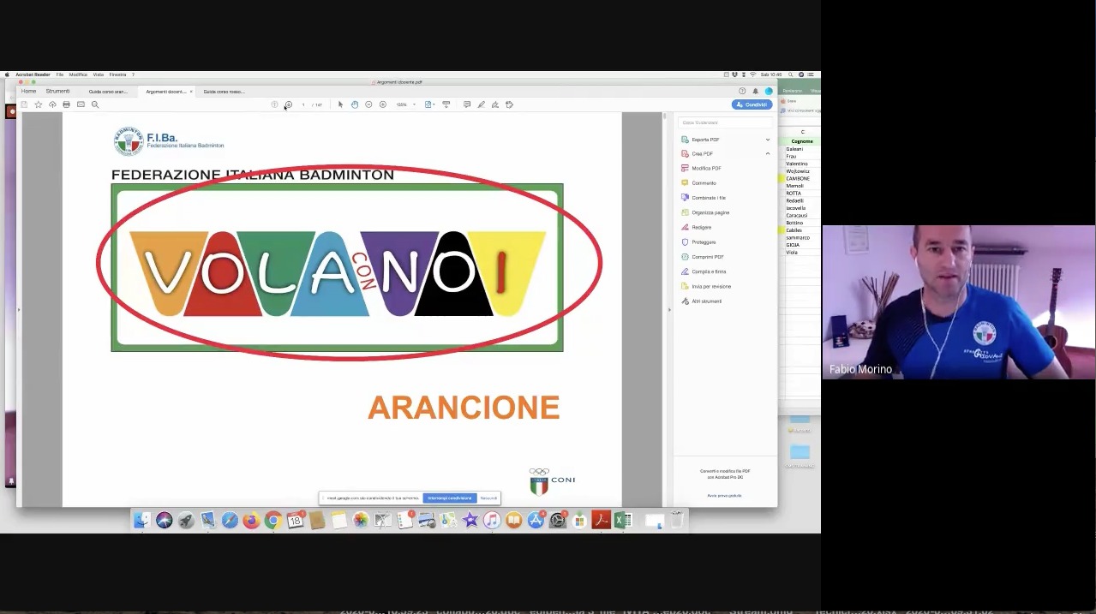Open the search magnifier in Acrobat toolbar

[95, 104]
